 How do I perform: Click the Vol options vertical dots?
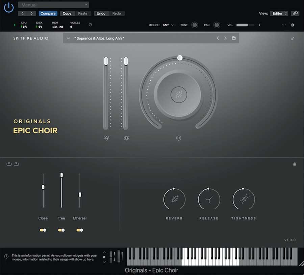259,25
